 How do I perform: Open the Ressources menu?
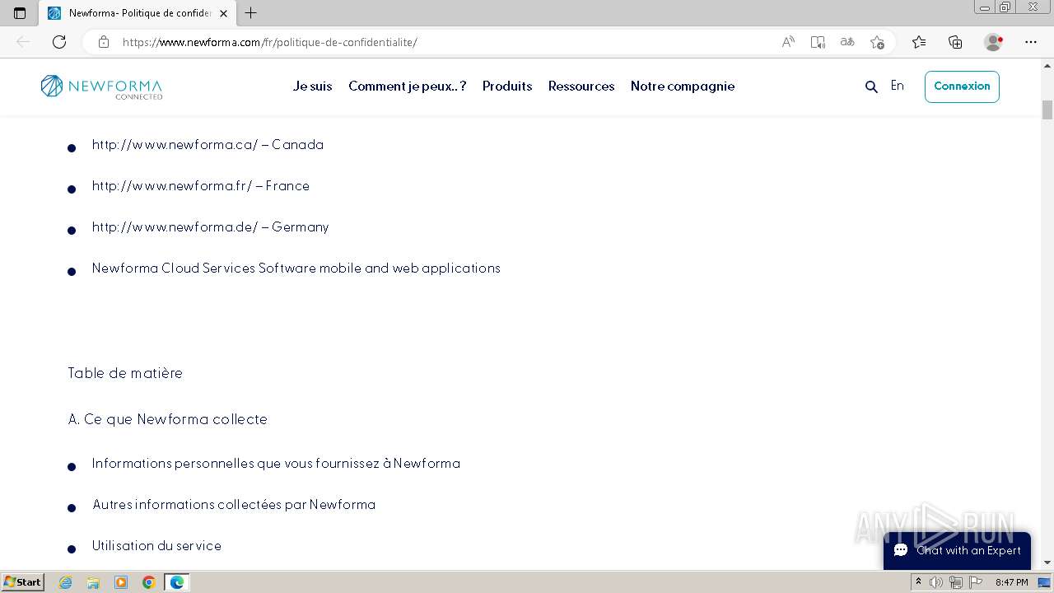[581, 86]
